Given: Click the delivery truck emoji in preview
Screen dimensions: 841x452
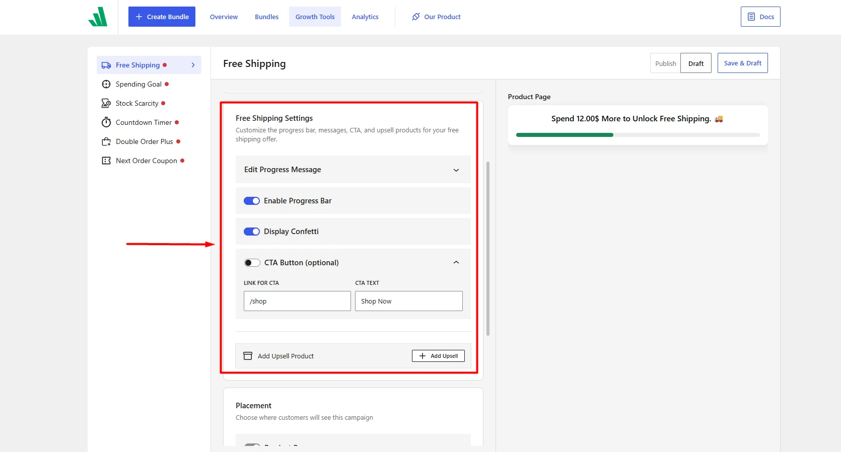Looking at the screenshot, I should click(x=719, y=119).
